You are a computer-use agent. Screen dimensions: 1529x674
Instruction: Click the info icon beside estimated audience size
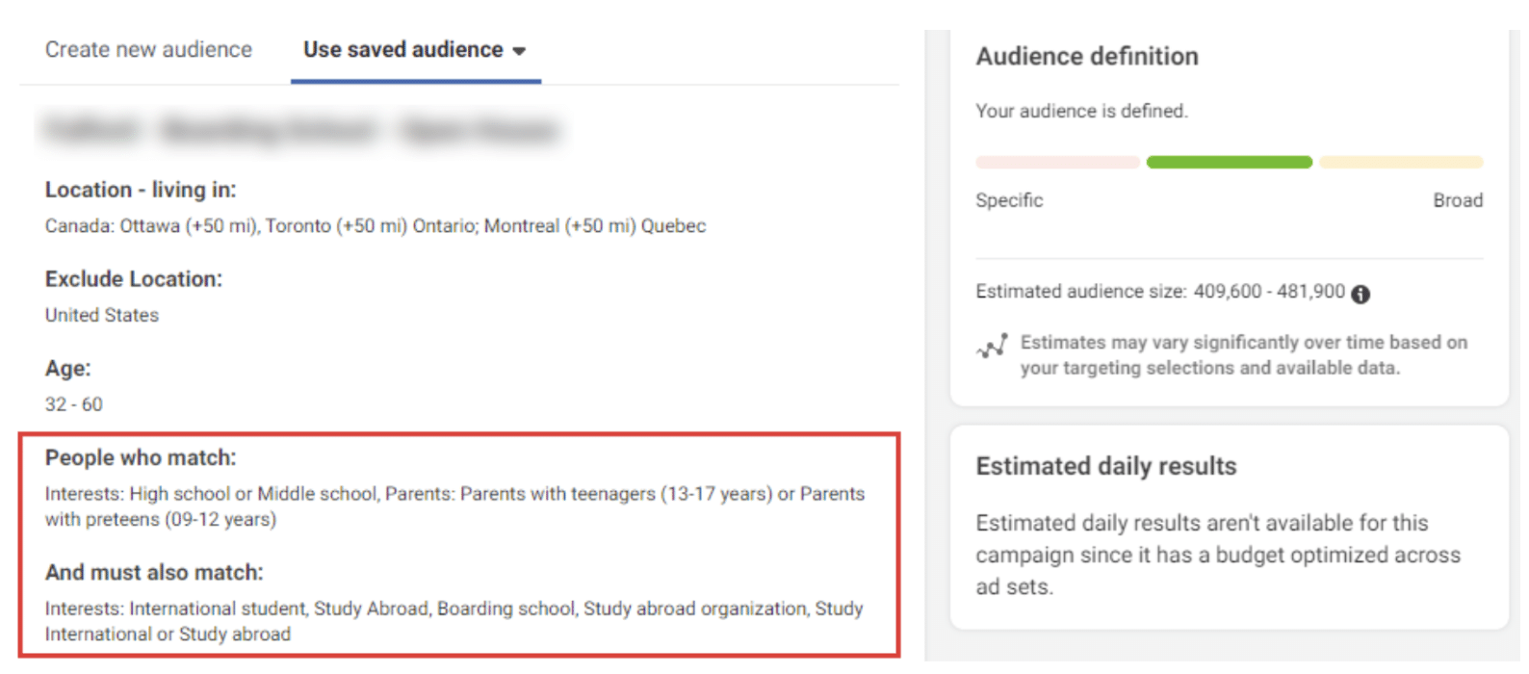coord(1360,294)
